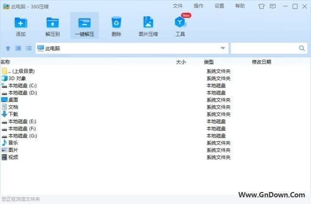Click the search input field
Image resolution: width=311 pixels, height=204 pixels.
point(264,48)
